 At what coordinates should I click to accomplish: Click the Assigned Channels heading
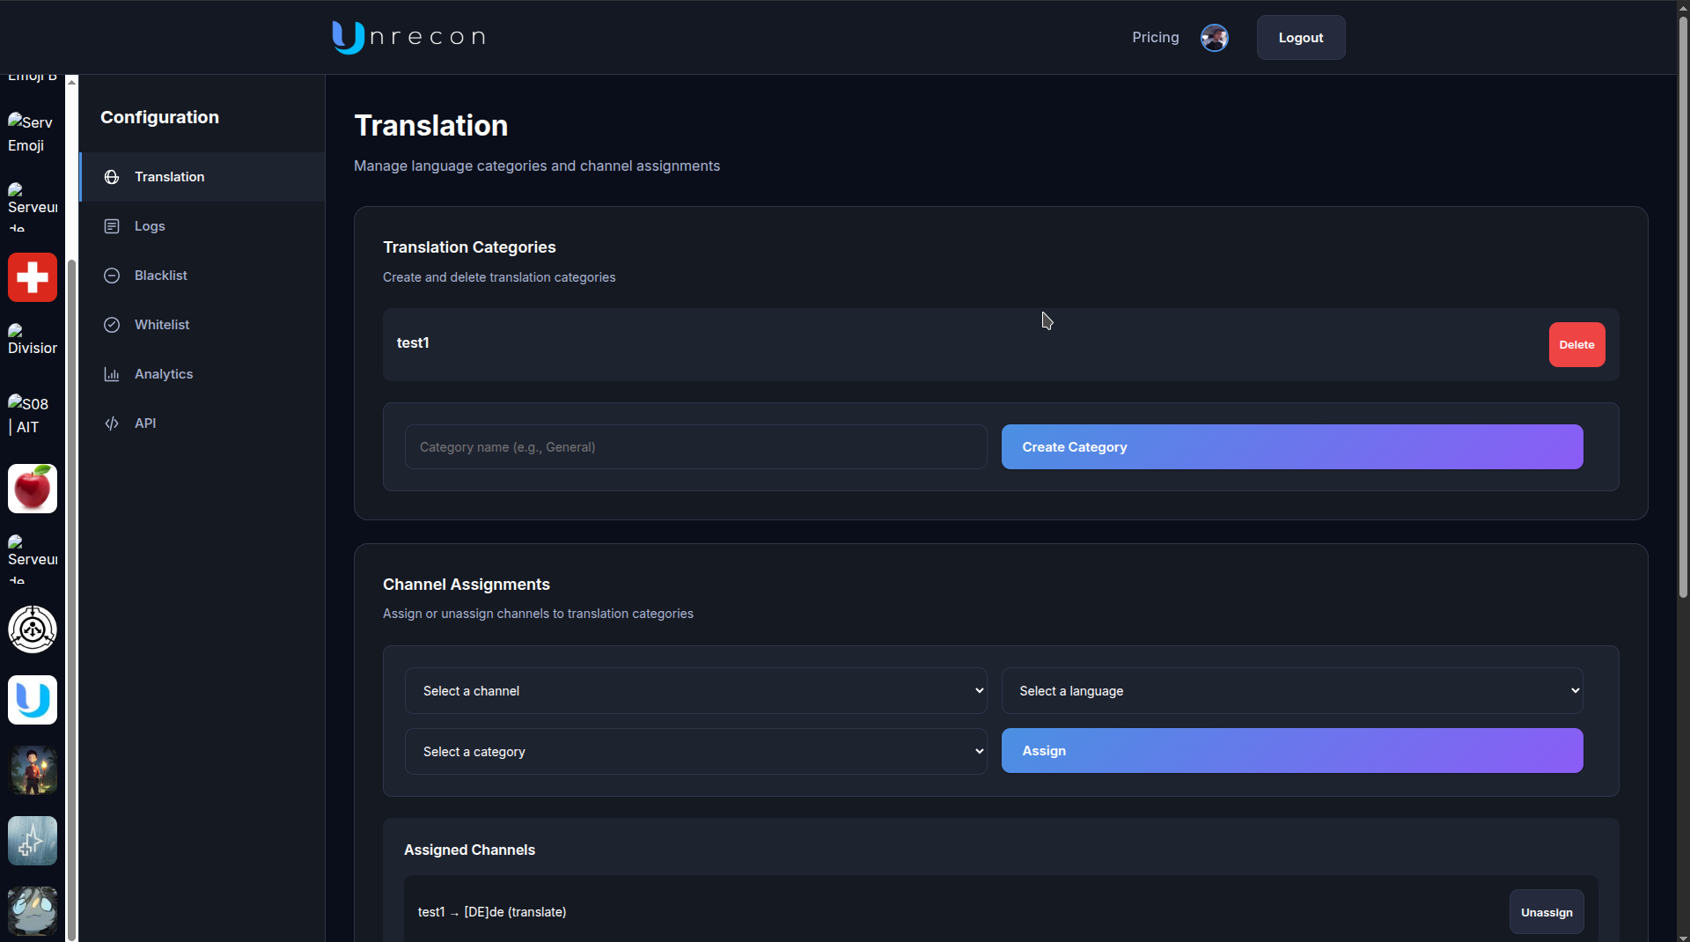click(x=469, y=850)
